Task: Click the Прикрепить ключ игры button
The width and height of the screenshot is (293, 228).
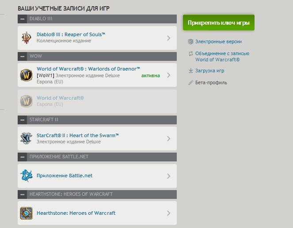Action: coord(219,22)
